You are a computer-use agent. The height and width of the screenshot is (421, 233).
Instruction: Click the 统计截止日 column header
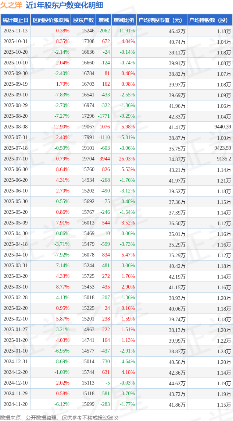point(15,20)
